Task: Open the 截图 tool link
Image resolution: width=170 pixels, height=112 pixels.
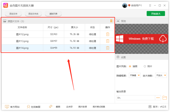Action: [58, 107]
